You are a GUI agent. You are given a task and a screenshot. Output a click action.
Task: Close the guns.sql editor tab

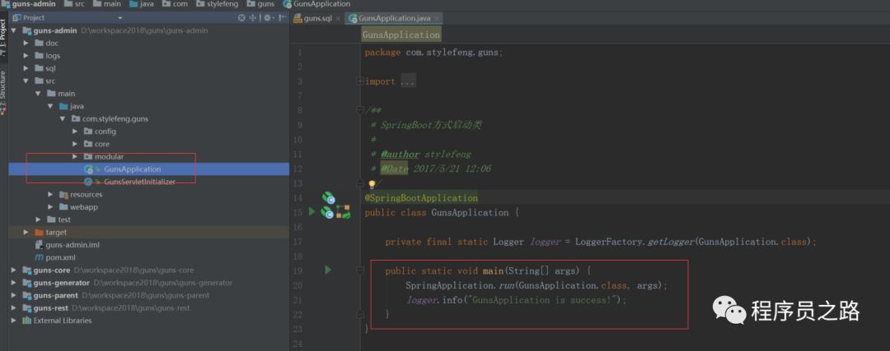pyautogui.click(x=339, y=19)
